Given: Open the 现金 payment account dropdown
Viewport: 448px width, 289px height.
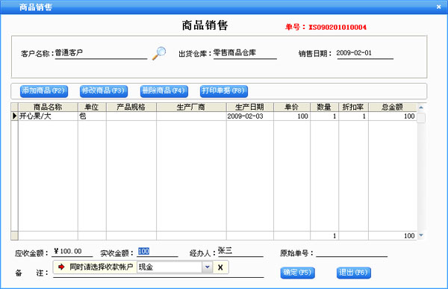Looking at the screenshot, I should [208, 267].
